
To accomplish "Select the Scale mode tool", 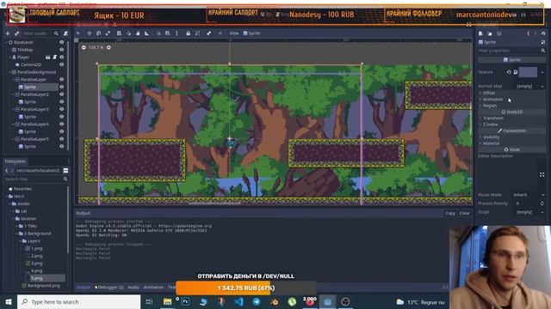I will tap(108, 33).
